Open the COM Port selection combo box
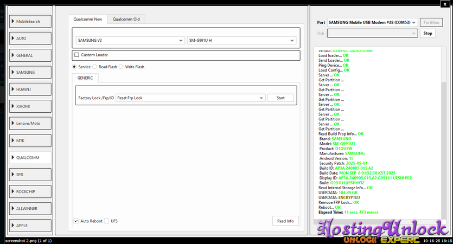Screen dimensions: 453x244 coord(372,22)
